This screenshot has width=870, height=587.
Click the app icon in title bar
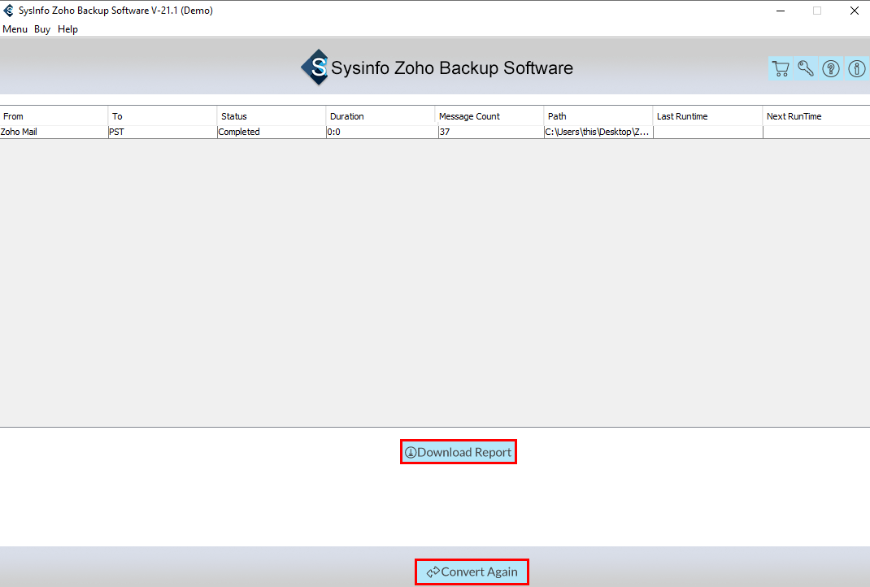point(8,11)
